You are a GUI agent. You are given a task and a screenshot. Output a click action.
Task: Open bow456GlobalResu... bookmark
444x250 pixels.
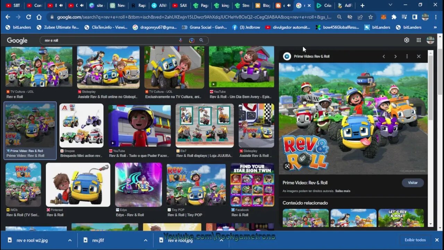pos(337,27)
